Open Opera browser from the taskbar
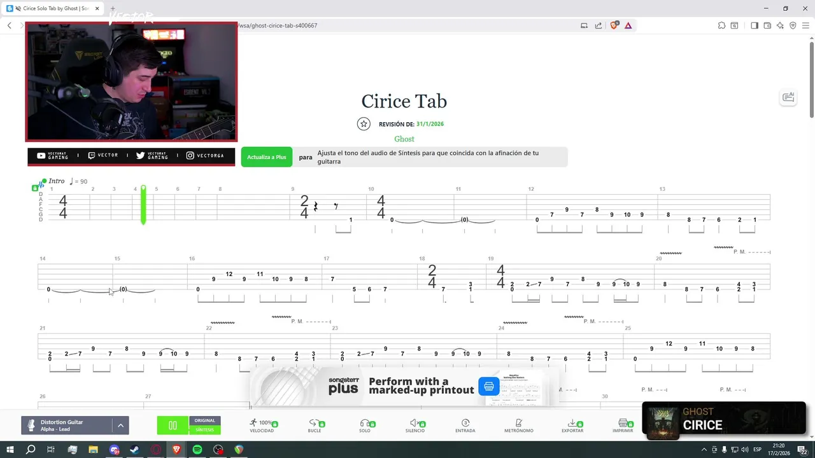The height and width of the screenshot is (458, 815). coord(155,450)
